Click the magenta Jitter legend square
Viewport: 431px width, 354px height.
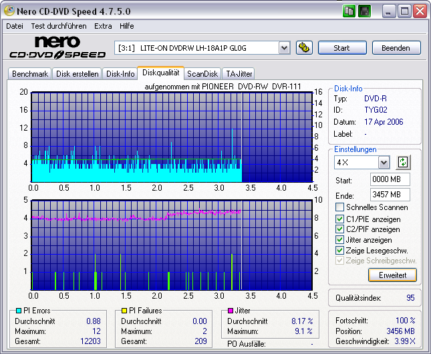[x=230, y=311]
